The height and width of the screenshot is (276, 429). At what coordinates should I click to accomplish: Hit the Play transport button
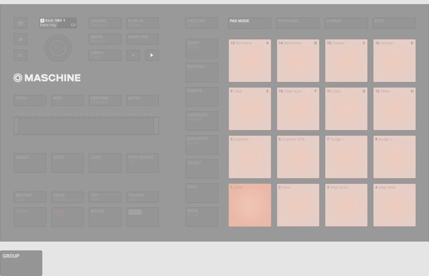click(30, 217)
